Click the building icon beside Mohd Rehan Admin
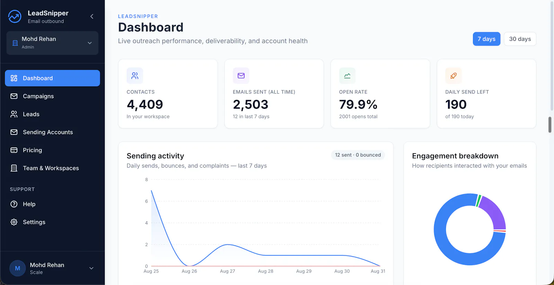The width and height of the screenshot is (554, 285). [x=15, y=43]
